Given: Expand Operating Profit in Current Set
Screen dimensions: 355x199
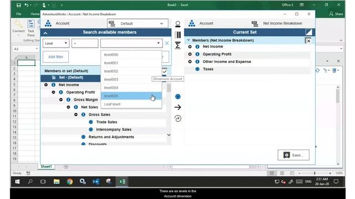Looking at the screenshot, I should pos(190,54).
